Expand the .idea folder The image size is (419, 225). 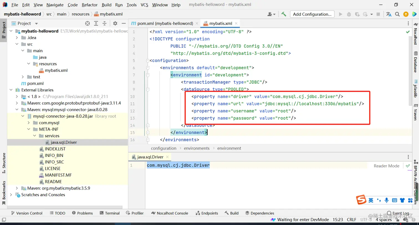coord(17,38)
